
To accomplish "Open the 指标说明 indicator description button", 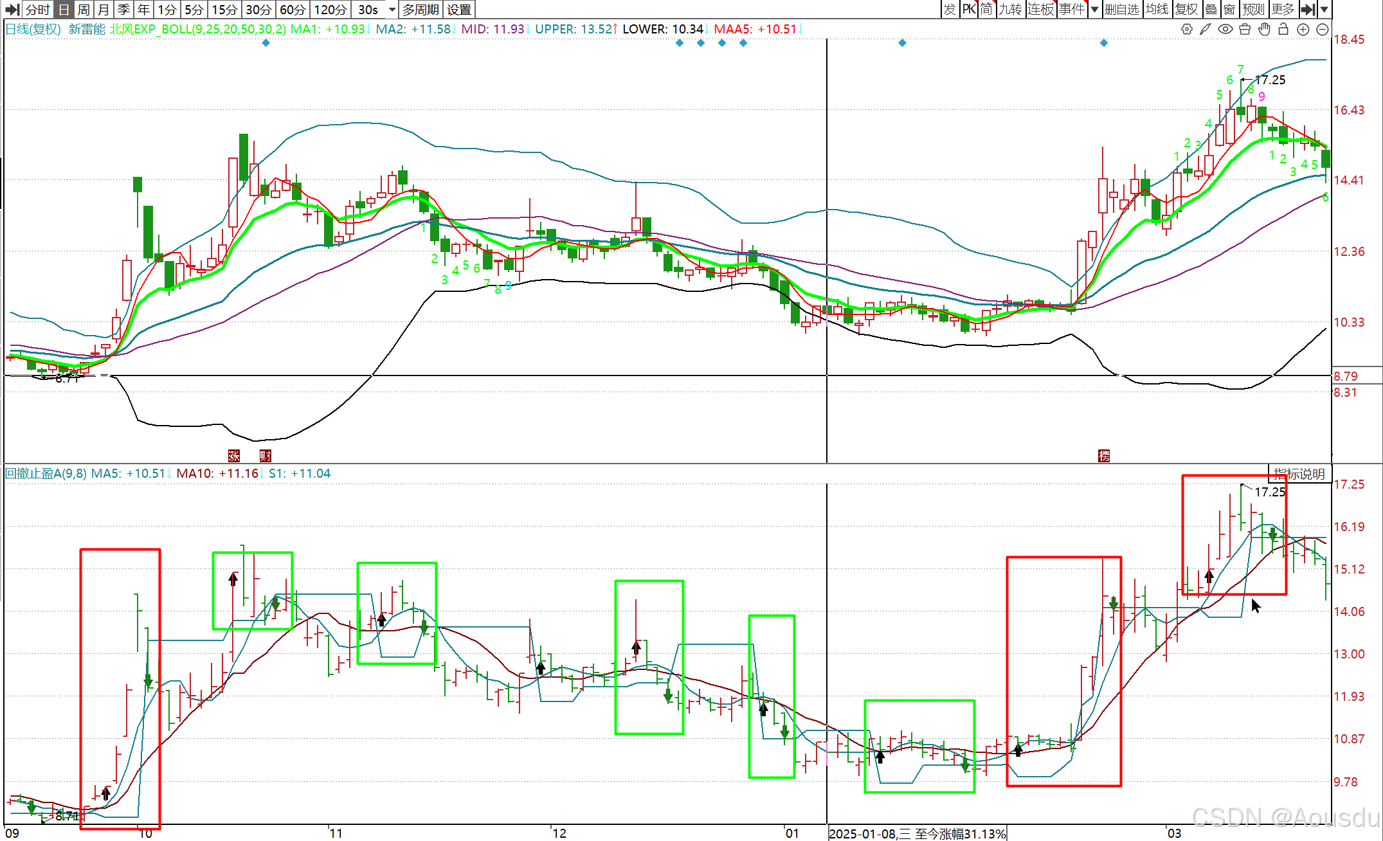I will coord(1299,474).
